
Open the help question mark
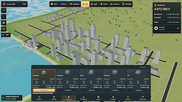click(x=4, y=29)
